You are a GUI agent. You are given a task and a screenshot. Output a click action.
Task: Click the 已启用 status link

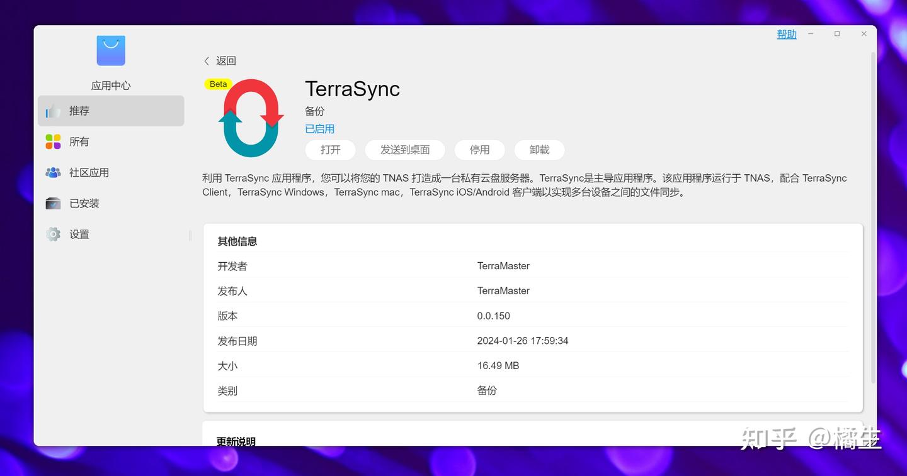(x=319, y=128)
